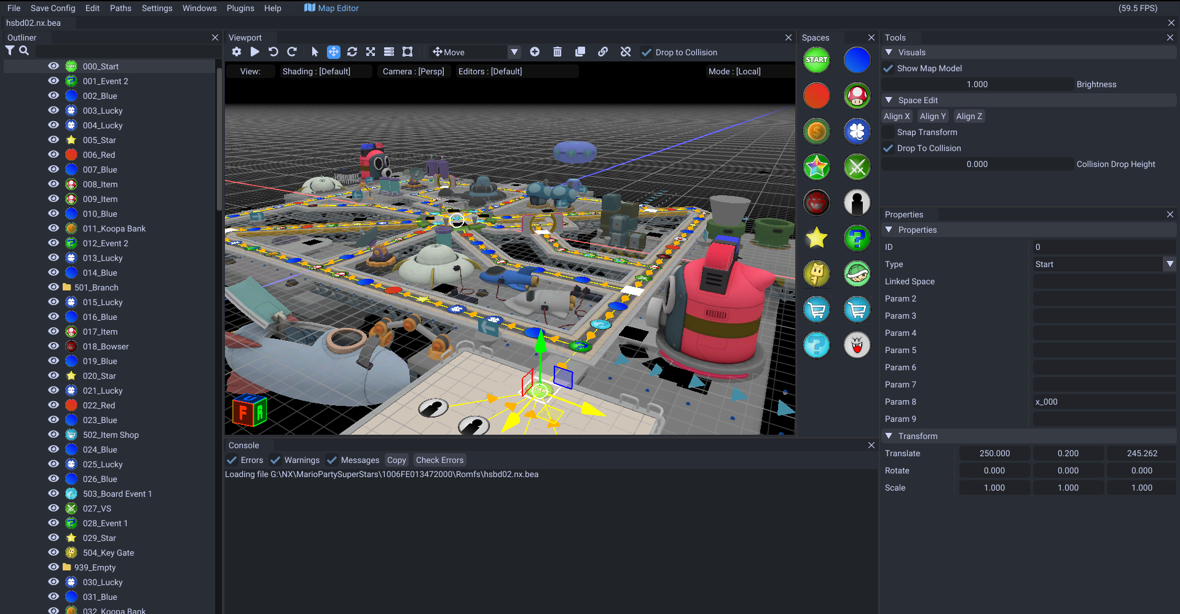Undo the last action in the Viewport toolbar
Viewport: 1180px width, 614px height.
273,52
